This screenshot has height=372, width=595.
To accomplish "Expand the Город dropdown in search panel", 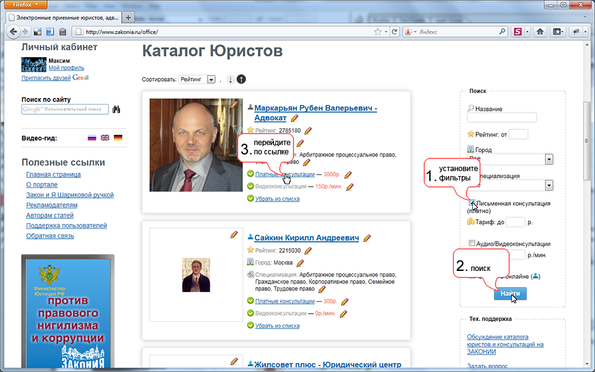I will coord(549,159).
